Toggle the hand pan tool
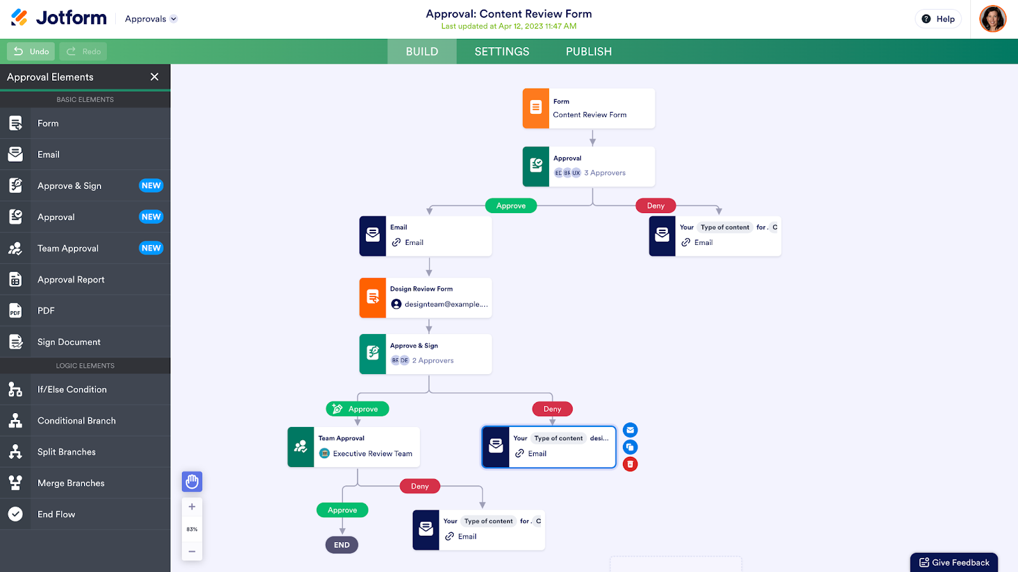 [192, 482]
